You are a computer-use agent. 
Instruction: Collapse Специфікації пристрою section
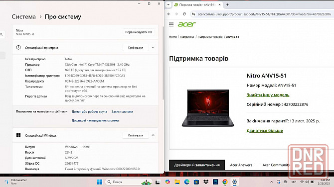tap(153, 48)
